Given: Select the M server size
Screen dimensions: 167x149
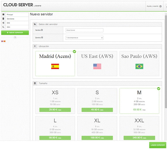Looking at the screenshot, I should tap(139, 101).
